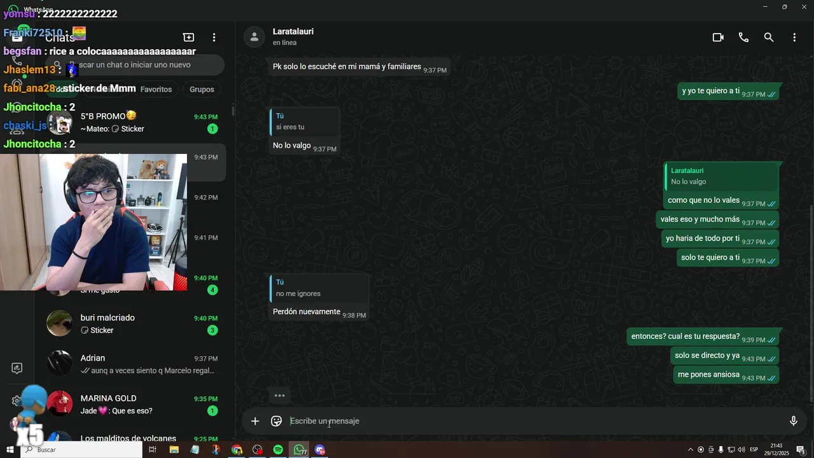This screenshot has width=814, height=458.
Task: Open the new chat compose icon
Action: (x=188, y=38)
